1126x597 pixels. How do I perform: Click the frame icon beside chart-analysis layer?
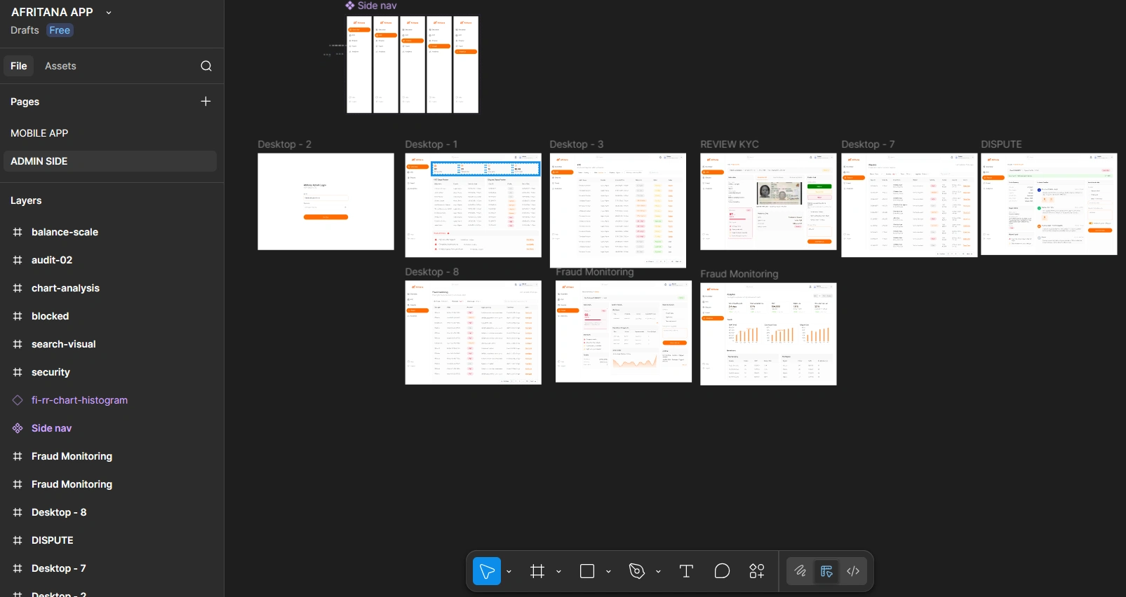coord(18,288)
